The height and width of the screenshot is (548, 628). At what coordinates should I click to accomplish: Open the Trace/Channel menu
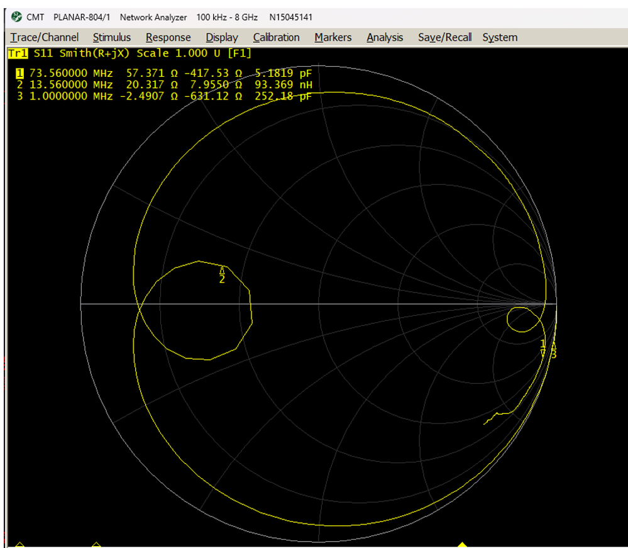pos(45,38)
